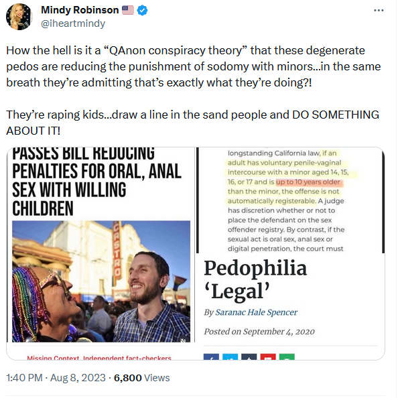Click the 6,800 Views counter
Viewport: 398px width, 398px height.
point(141,378)
